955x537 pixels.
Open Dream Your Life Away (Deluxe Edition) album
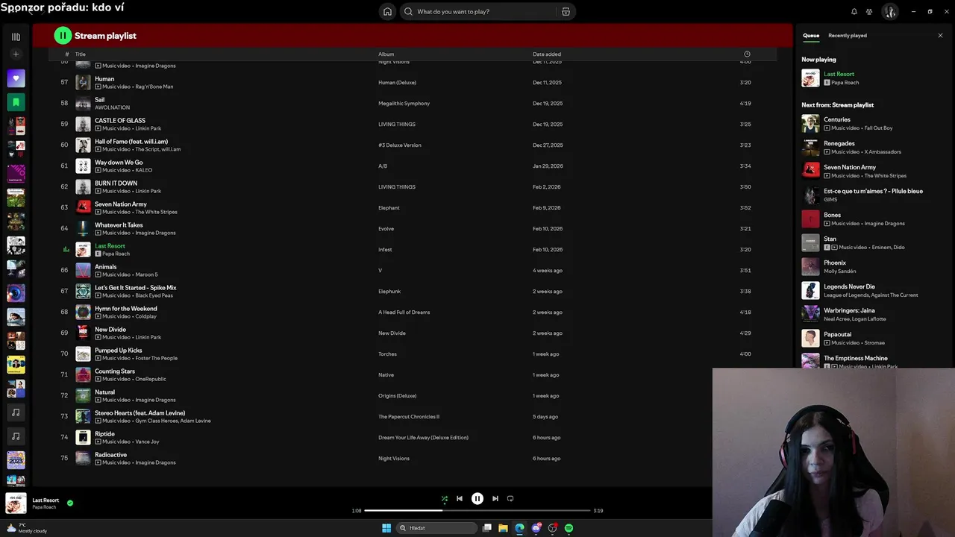point(423,437)
